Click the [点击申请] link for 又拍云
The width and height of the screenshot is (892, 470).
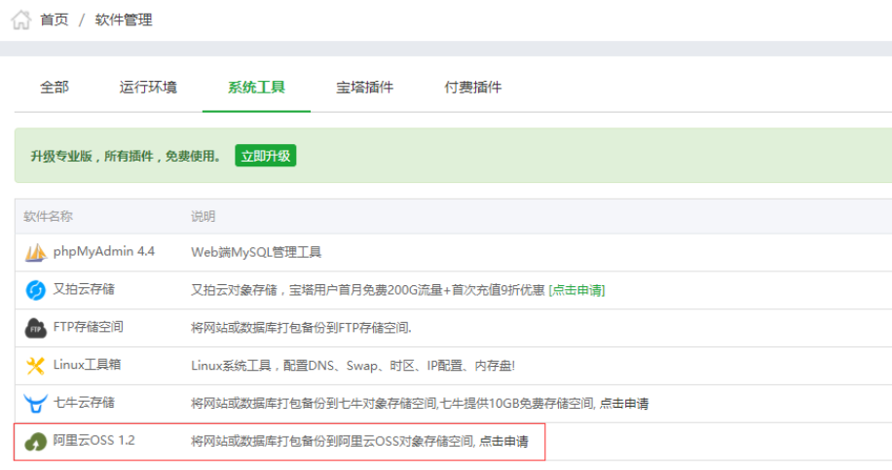pos(576,290)
